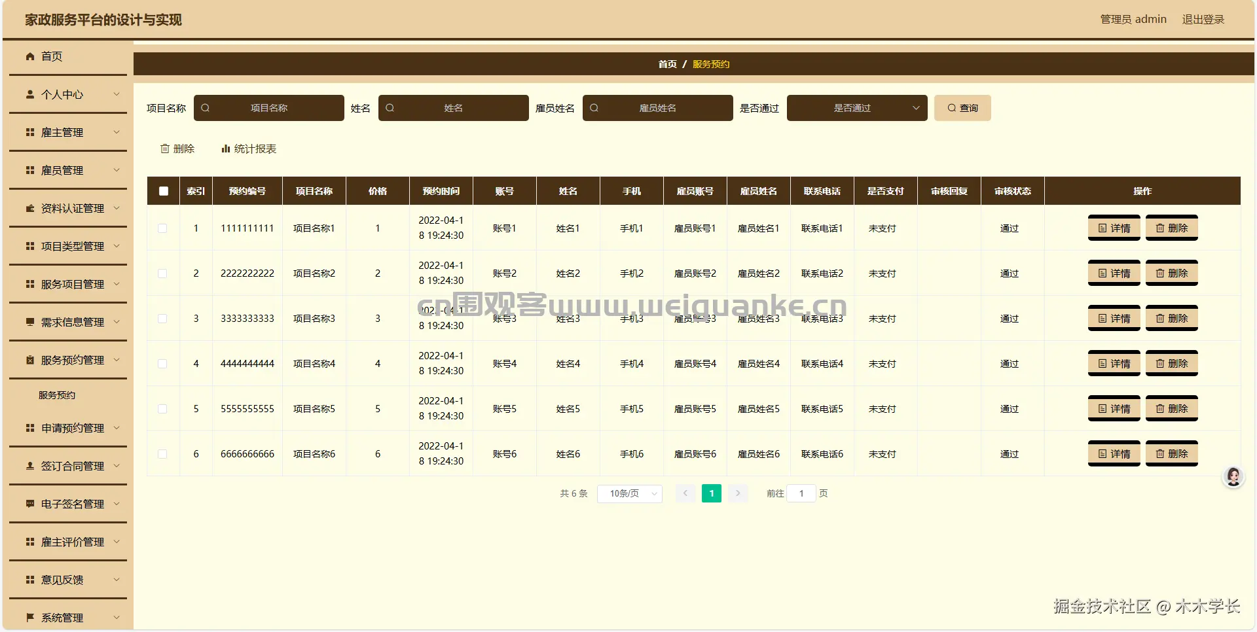
Task: Click page number 1 in pagination
Action: (x=712, y=493)
